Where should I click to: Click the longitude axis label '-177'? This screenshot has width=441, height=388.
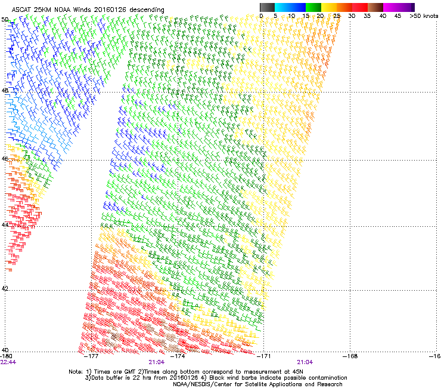[x=91, y=356]
